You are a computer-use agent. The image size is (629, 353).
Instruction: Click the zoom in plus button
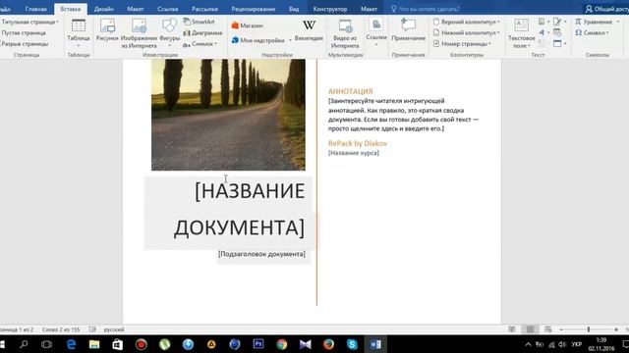[616, 329]
